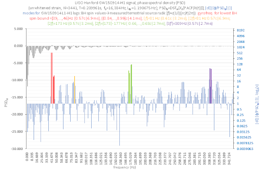Screen dimensions: 269x171
Task: Click the x-axis tick label '308.385'
Action: [209, 158]
